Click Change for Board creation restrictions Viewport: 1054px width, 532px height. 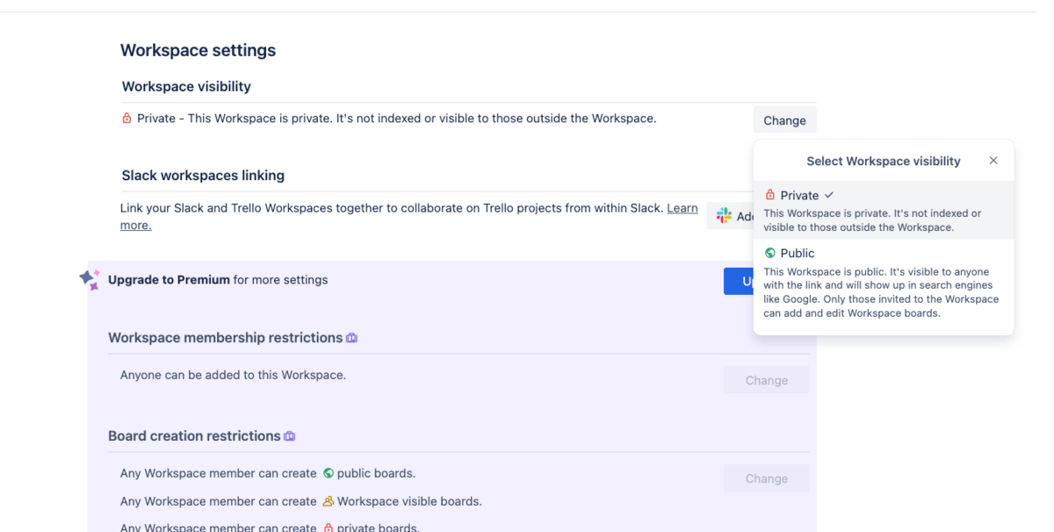click(766, 478)
